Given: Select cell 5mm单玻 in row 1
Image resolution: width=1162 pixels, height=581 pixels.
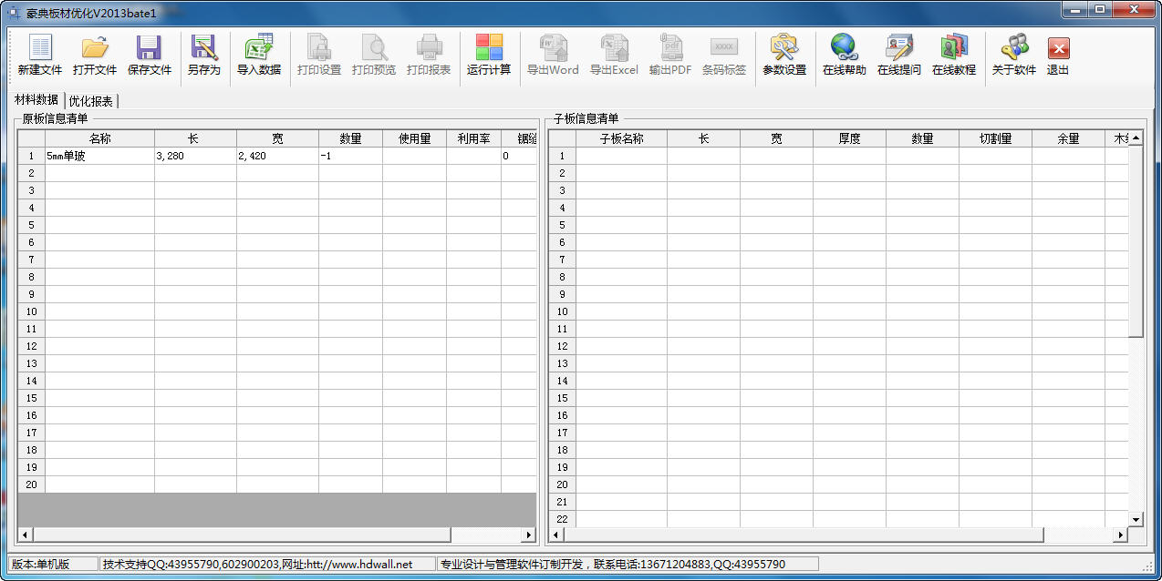Looking at the screenshot, I should 100,156.
